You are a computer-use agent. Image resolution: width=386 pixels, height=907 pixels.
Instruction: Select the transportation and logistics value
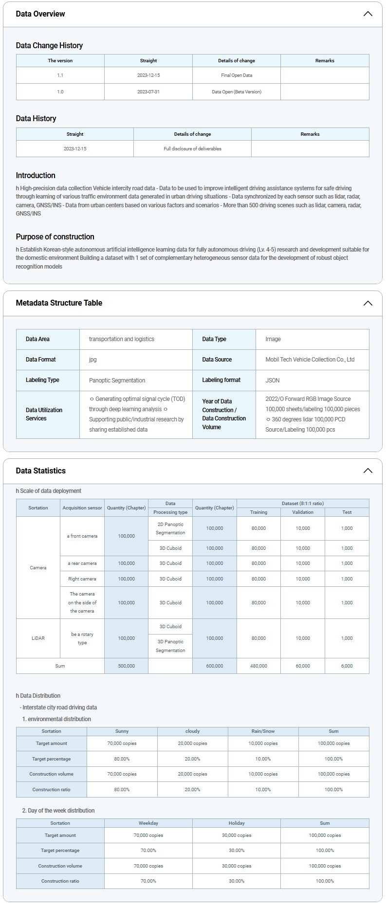[121, 339]
